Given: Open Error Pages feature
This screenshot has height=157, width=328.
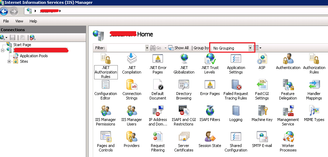Looking at the screenshot, I should coord(210,88).
